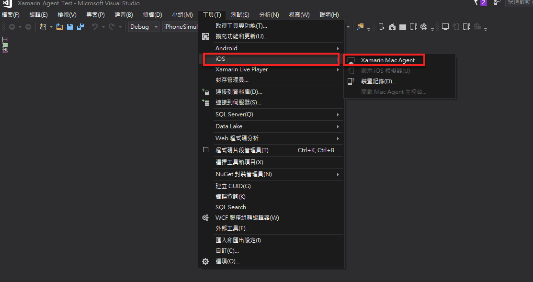Open the 測試(S) menu
The image size is (533, 282).
coord(239,14)
